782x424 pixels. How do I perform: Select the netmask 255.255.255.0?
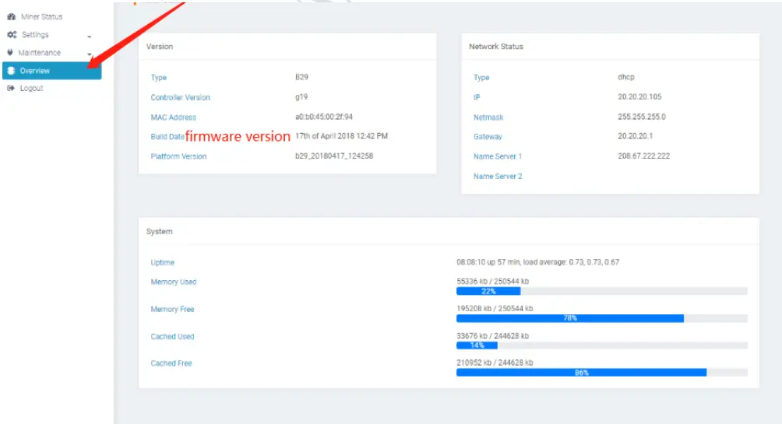coord(641,117)
